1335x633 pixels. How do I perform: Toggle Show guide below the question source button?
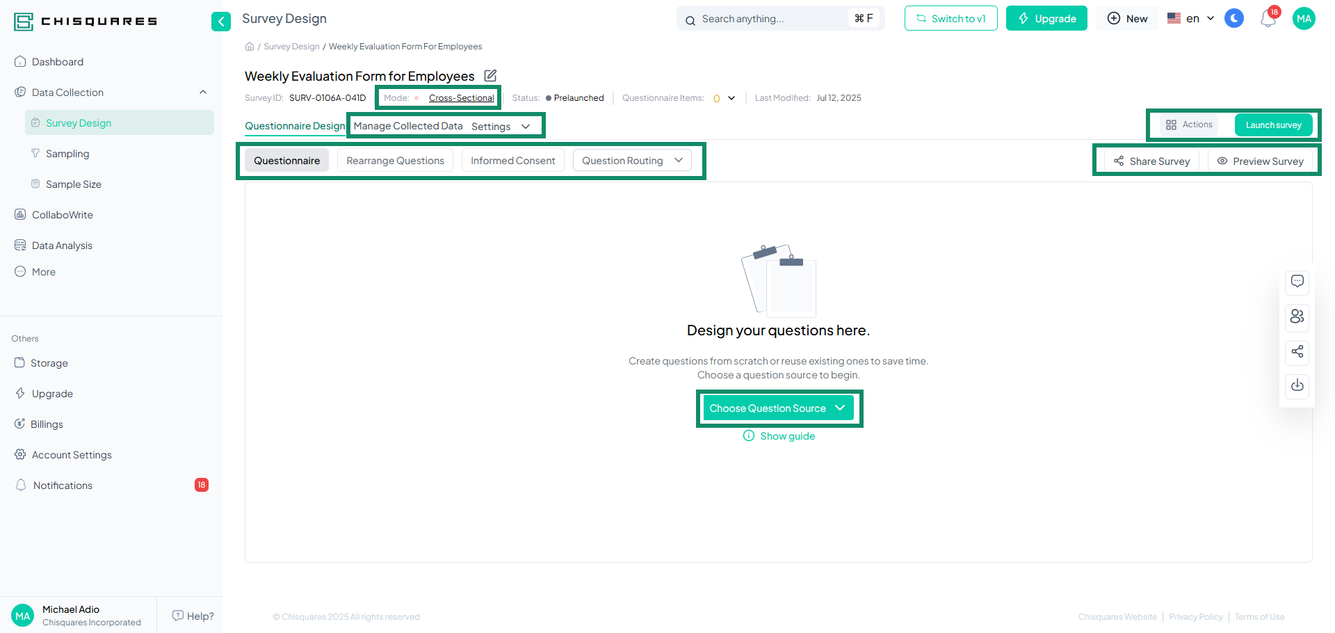click(x=779, y=435)
